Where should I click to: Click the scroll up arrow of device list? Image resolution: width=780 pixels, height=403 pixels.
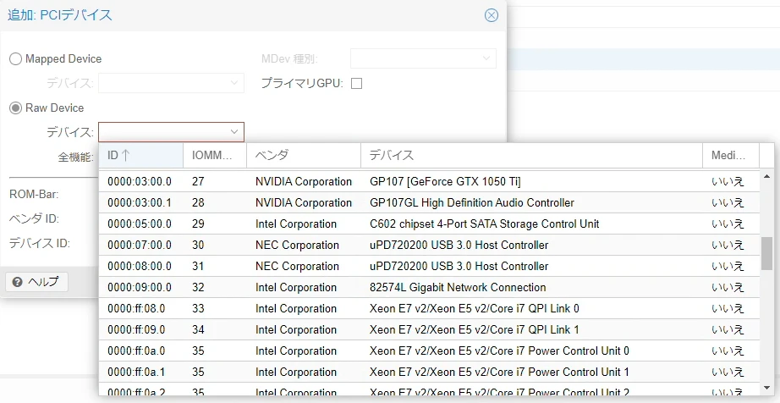766,176
